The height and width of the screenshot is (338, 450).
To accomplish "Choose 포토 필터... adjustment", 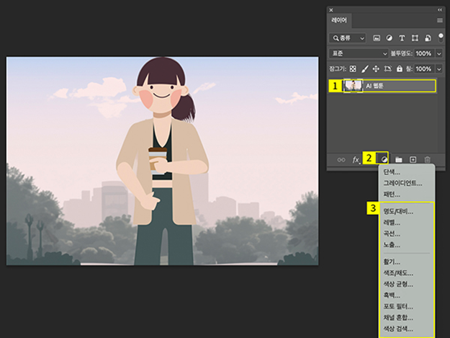I will click(406, 307).
